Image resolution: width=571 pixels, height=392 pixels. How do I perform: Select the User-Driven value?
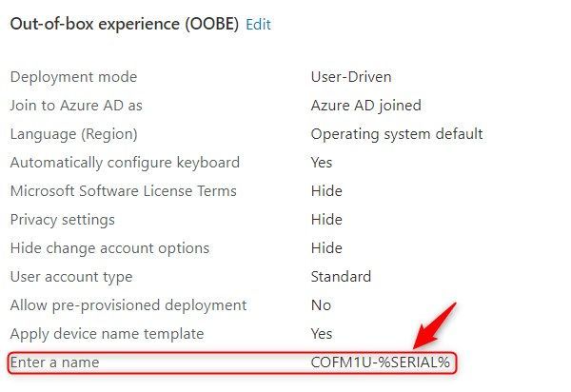pos(351,77)
